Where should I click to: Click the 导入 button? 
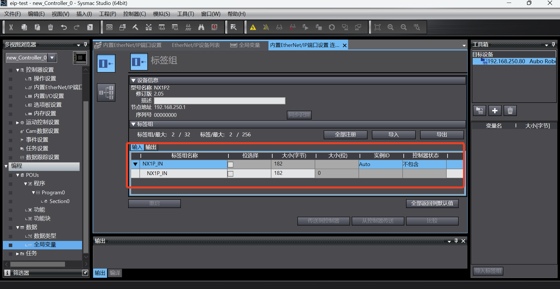pos(393,135)
